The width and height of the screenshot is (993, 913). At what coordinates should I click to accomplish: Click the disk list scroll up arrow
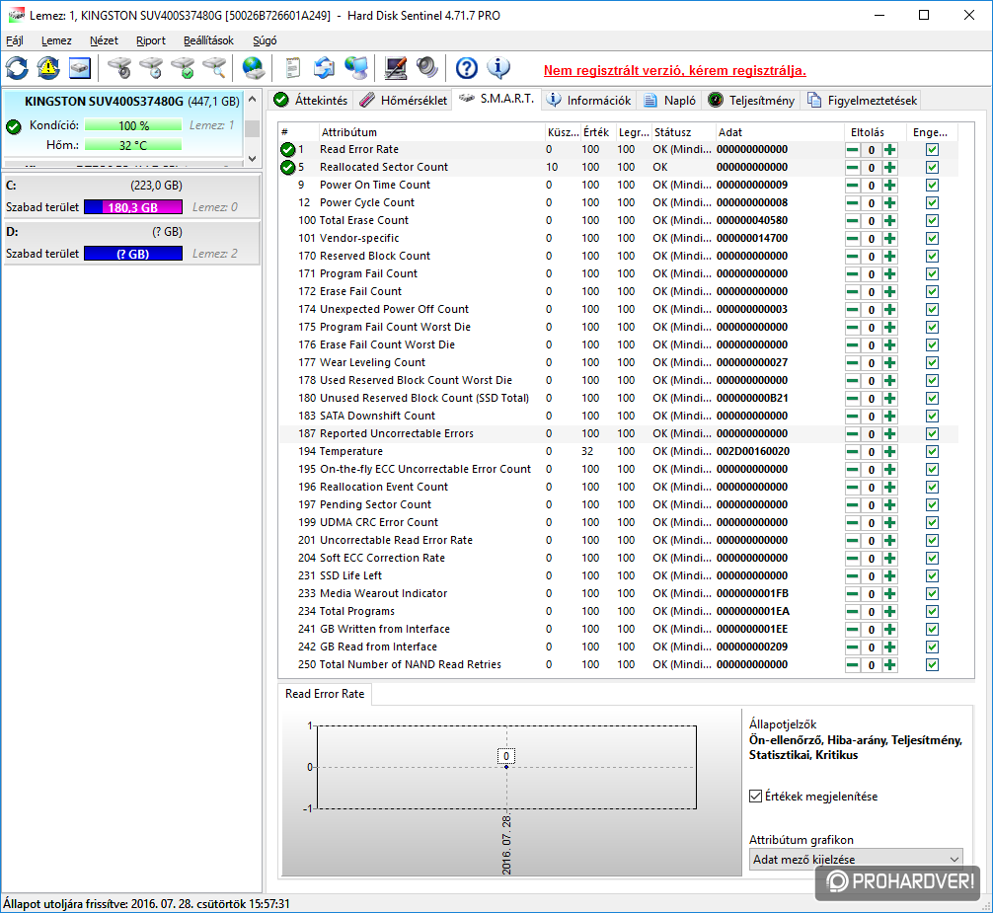point(252,100)
